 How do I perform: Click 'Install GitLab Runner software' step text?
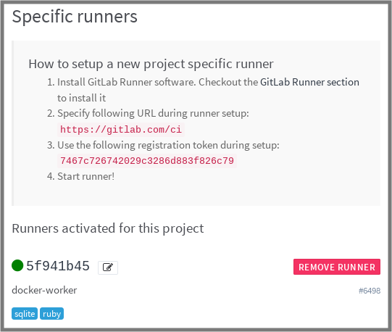coord(127,82)
